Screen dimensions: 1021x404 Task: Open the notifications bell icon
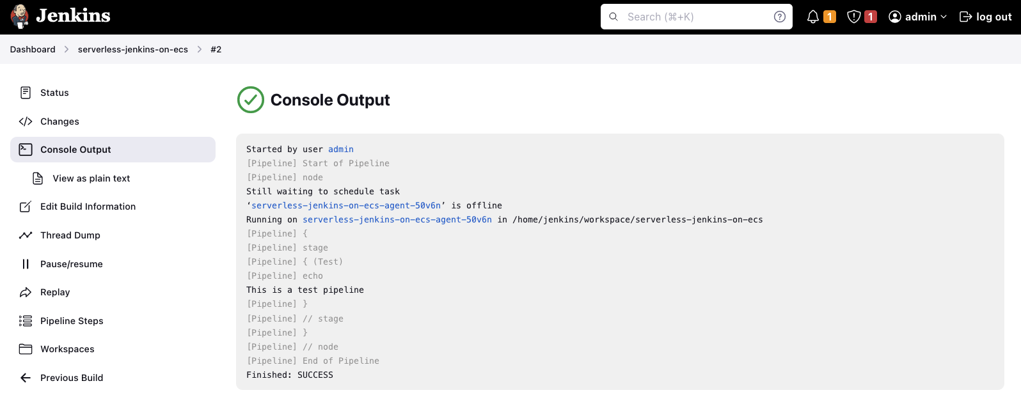pos(813,17)
